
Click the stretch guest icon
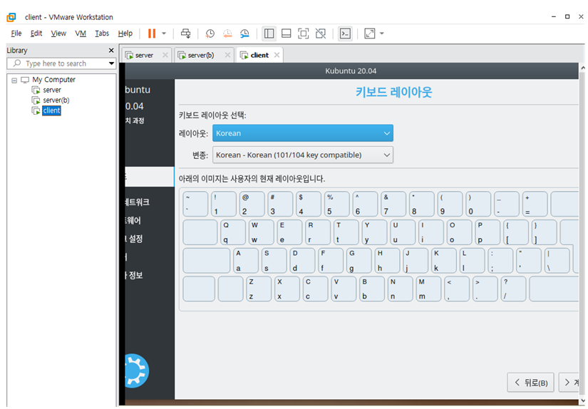tap(370, 33)
